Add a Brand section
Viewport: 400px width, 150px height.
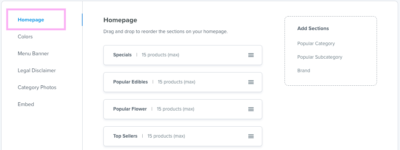coord(303,70)
